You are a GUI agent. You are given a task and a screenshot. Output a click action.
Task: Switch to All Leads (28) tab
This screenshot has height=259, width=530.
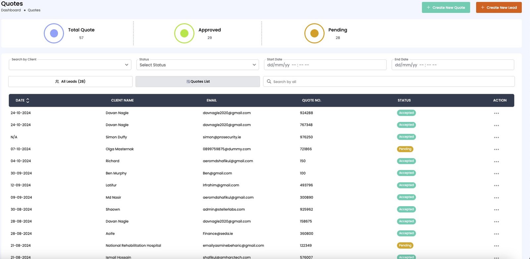coord(70,82)
